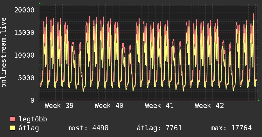Select the átlag legend label beside yellow swatch

29,128
